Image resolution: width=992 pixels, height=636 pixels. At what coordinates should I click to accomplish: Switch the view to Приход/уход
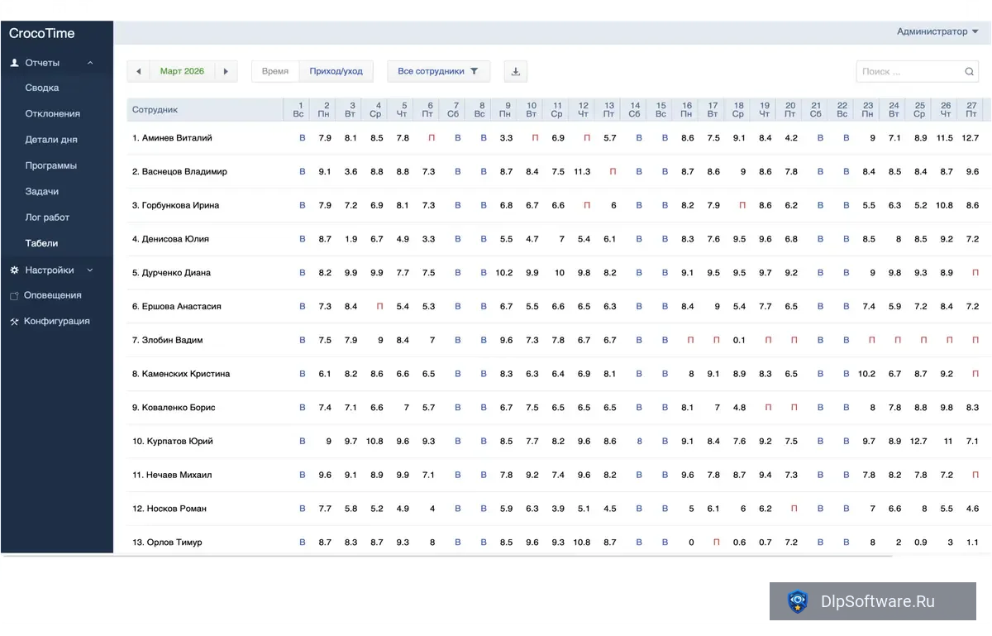click(x=336, y=71)
